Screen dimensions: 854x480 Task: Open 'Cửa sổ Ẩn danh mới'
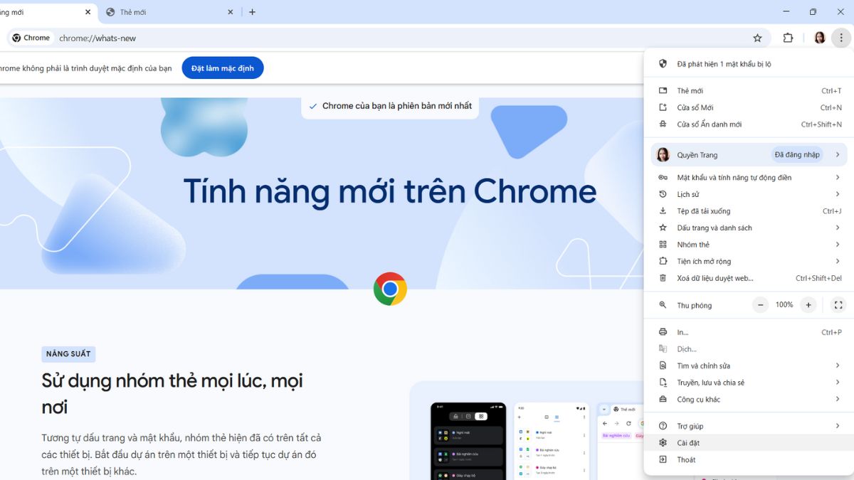tap(749, 124)
